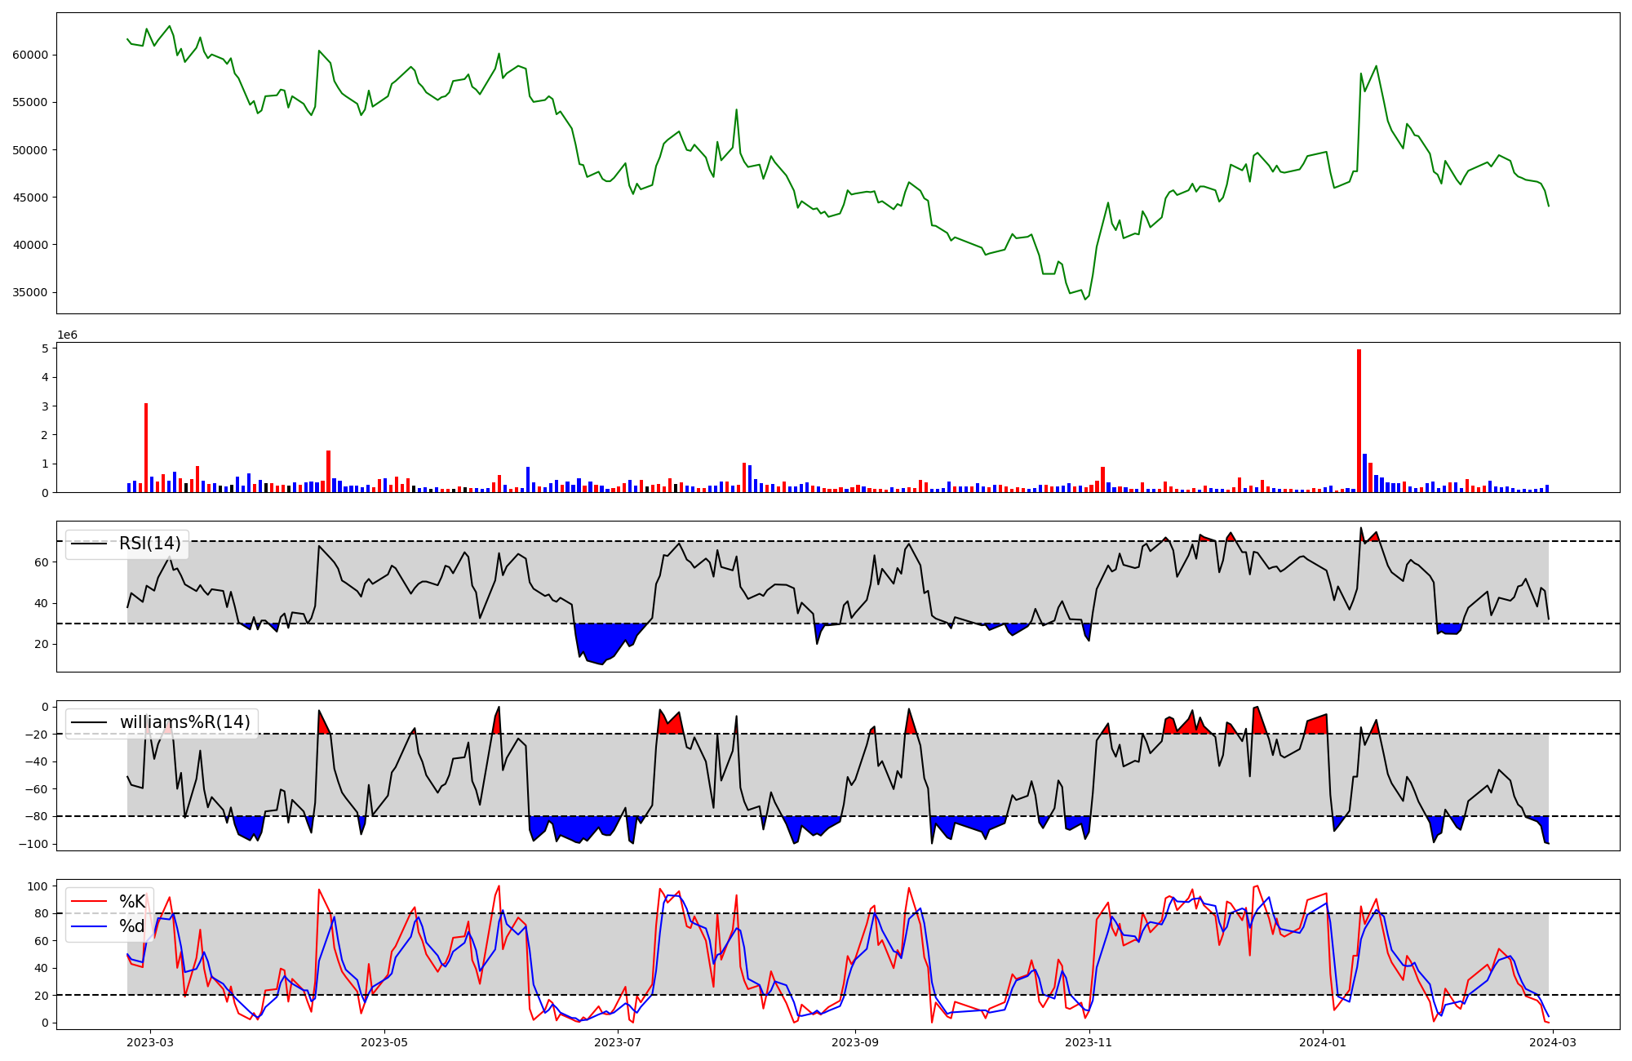This screenshot has height=1061, width=1632.
Task: Click the 35000 price axis tick label
Action: coord(29,292)
